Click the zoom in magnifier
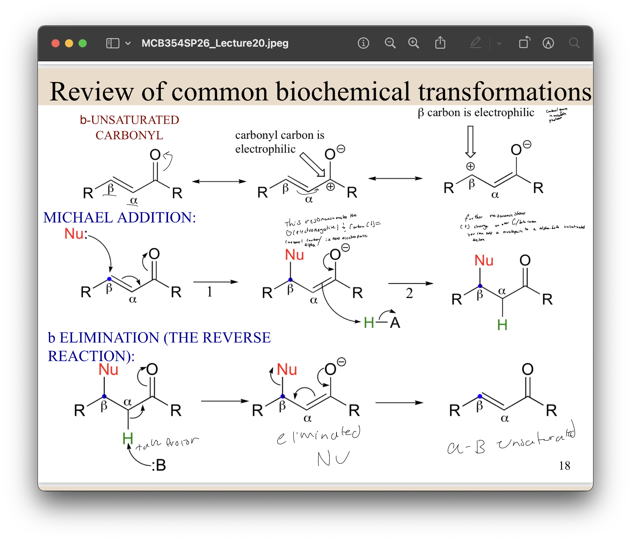 [413, 43]
